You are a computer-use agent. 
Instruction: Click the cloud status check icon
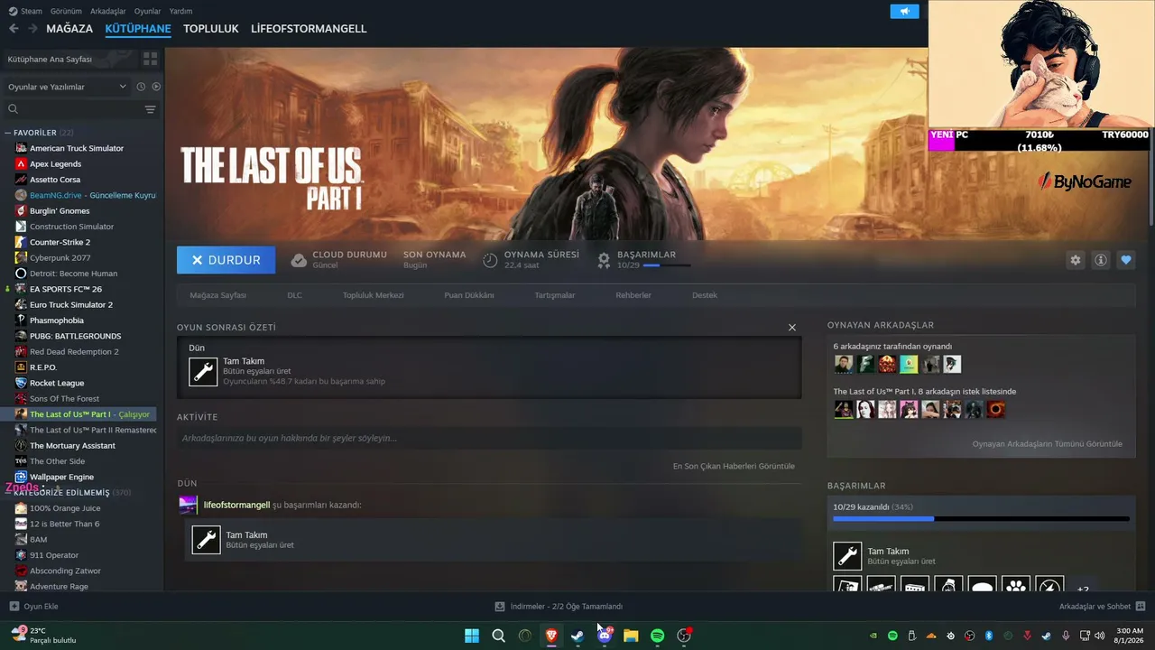(x=299, y=260)
